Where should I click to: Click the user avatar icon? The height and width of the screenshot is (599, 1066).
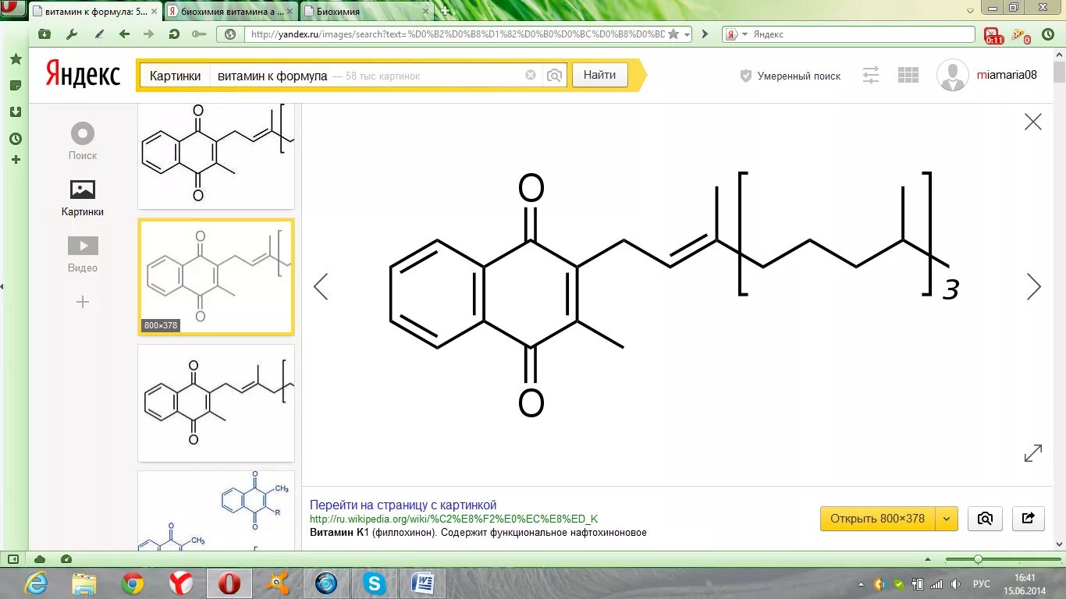953,75
